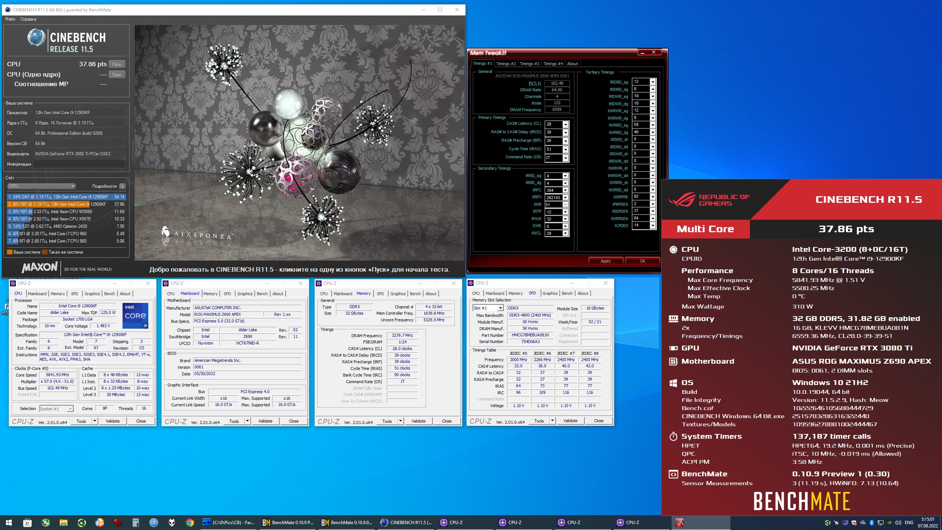Click the Bluetooth tray icon

[x=871, y=523]
